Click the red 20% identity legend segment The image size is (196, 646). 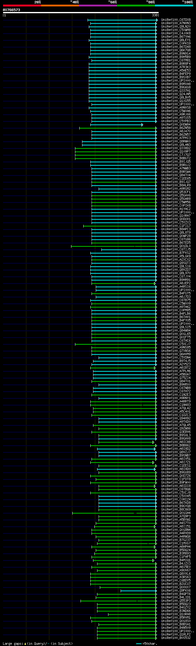coord(22,6)
